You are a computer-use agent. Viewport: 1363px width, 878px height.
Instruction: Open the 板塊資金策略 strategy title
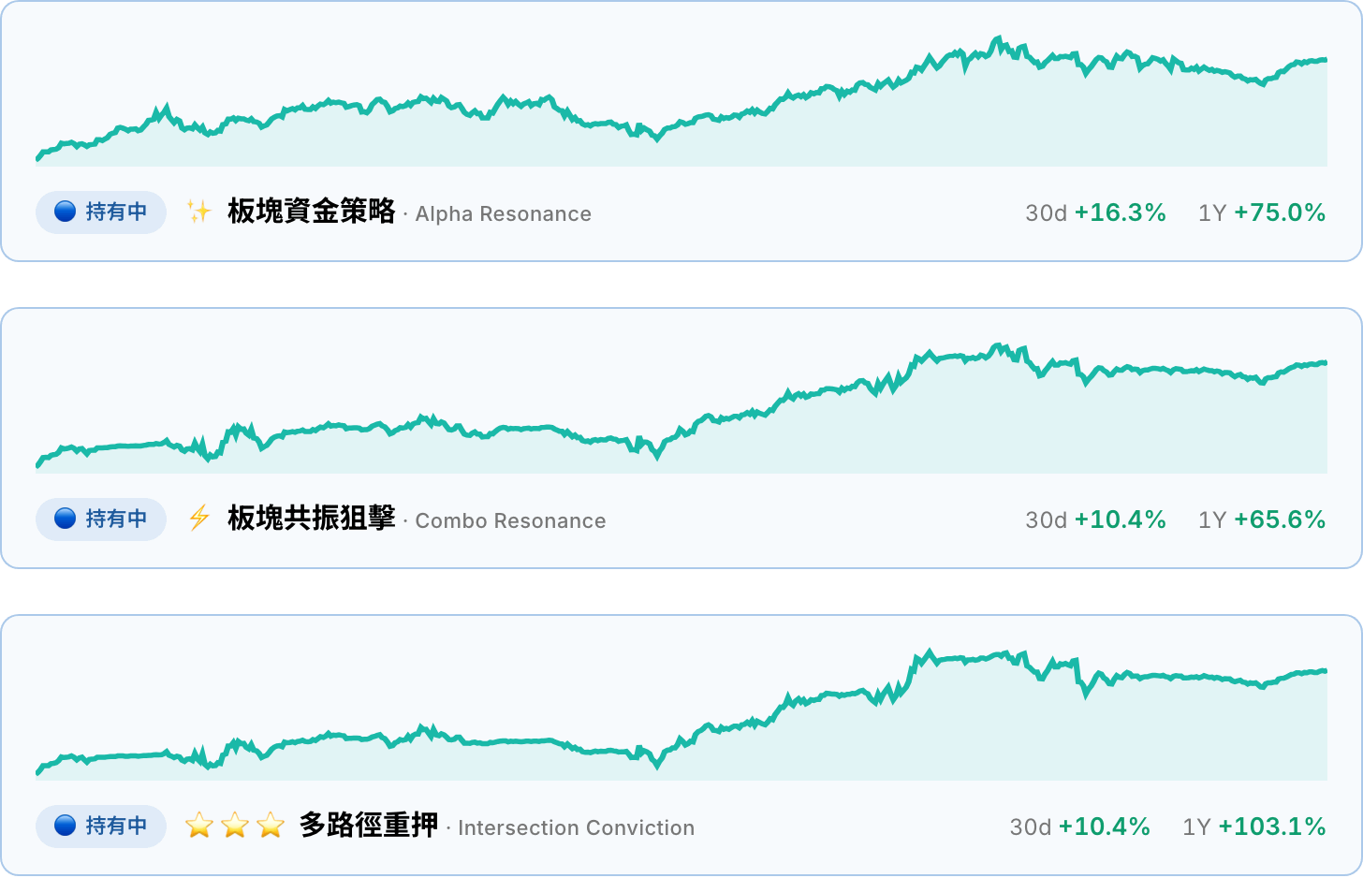(312, 212)
